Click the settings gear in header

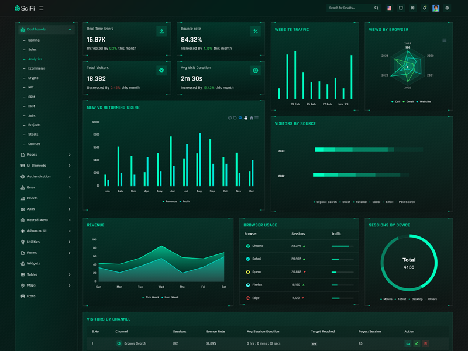click(447, 8)
